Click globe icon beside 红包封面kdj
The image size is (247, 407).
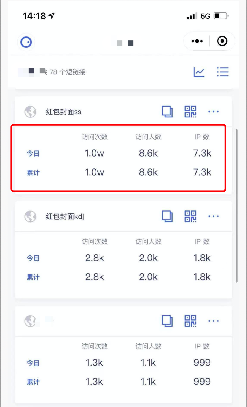(30, 216)
